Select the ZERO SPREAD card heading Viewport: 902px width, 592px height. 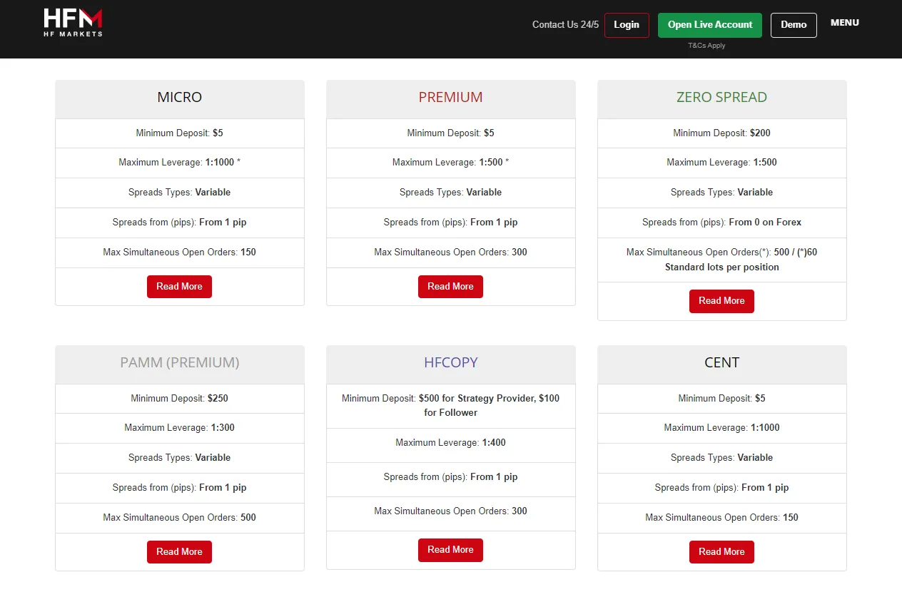pyautogui.click(x=722, y=98)
